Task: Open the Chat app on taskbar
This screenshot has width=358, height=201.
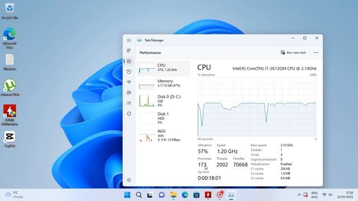Action: pos(162,195)
